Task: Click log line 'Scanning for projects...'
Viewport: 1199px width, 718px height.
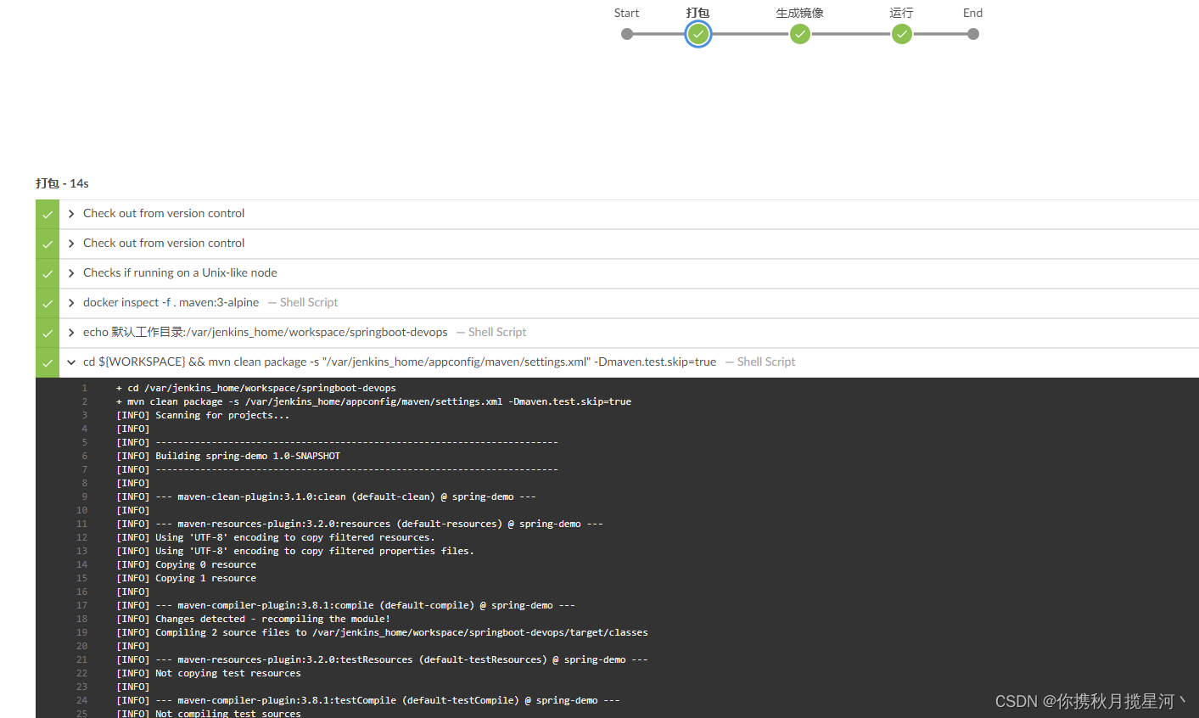Action: tap(203, 415)
